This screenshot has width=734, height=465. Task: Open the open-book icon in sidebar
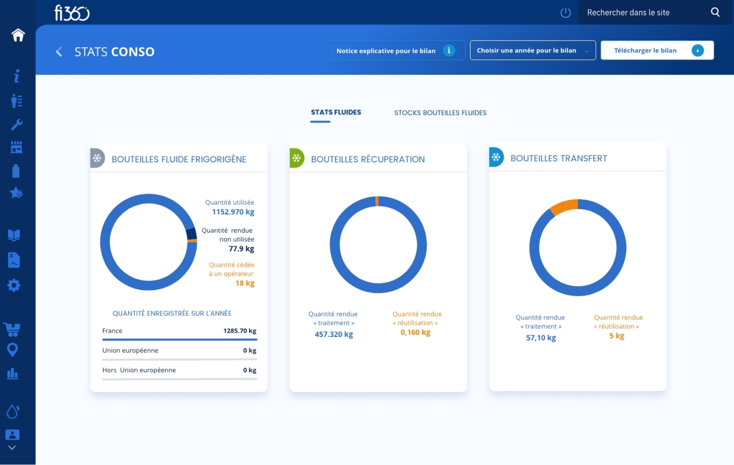point(14,235)
